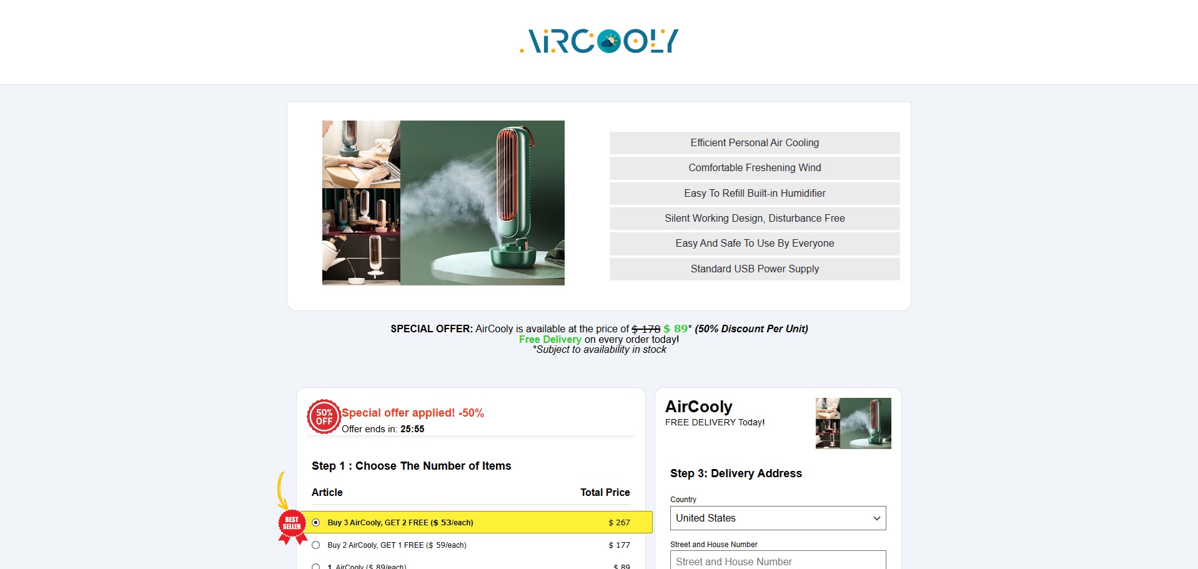Click the small AirCooly thumbnail beside FREE DELIVERY
Screen dimensions: 1198x569
[x=853, y=423]
